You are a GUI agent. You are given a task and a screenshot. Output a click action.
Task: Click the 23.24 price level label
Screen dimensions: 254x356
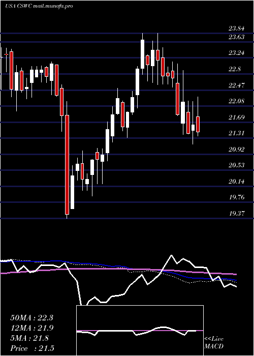pos(237,53)
